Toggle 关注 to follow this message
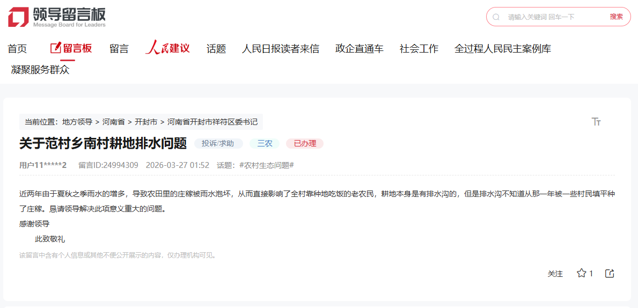 click(555, 274)
